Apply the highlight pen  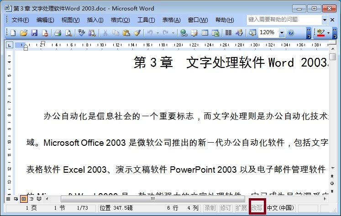(x=320, y=33)
